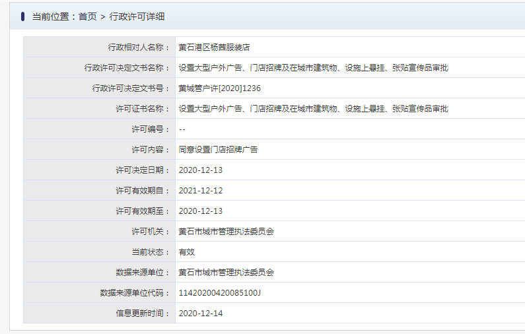Click the 许可编号 value showing dashes
Screen dimensions: 525x334
[182, 129]
